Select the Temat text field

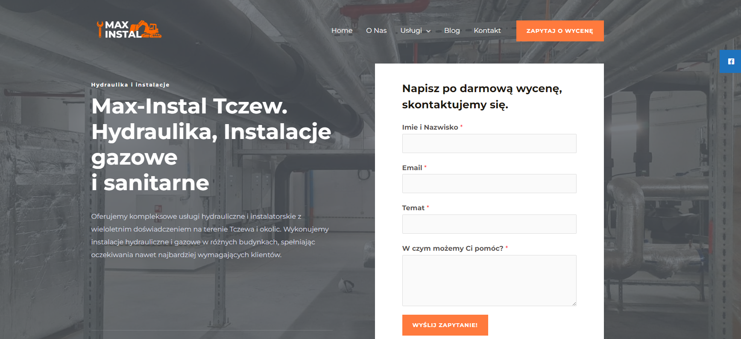pyautogui.click(x=489, y=224)
